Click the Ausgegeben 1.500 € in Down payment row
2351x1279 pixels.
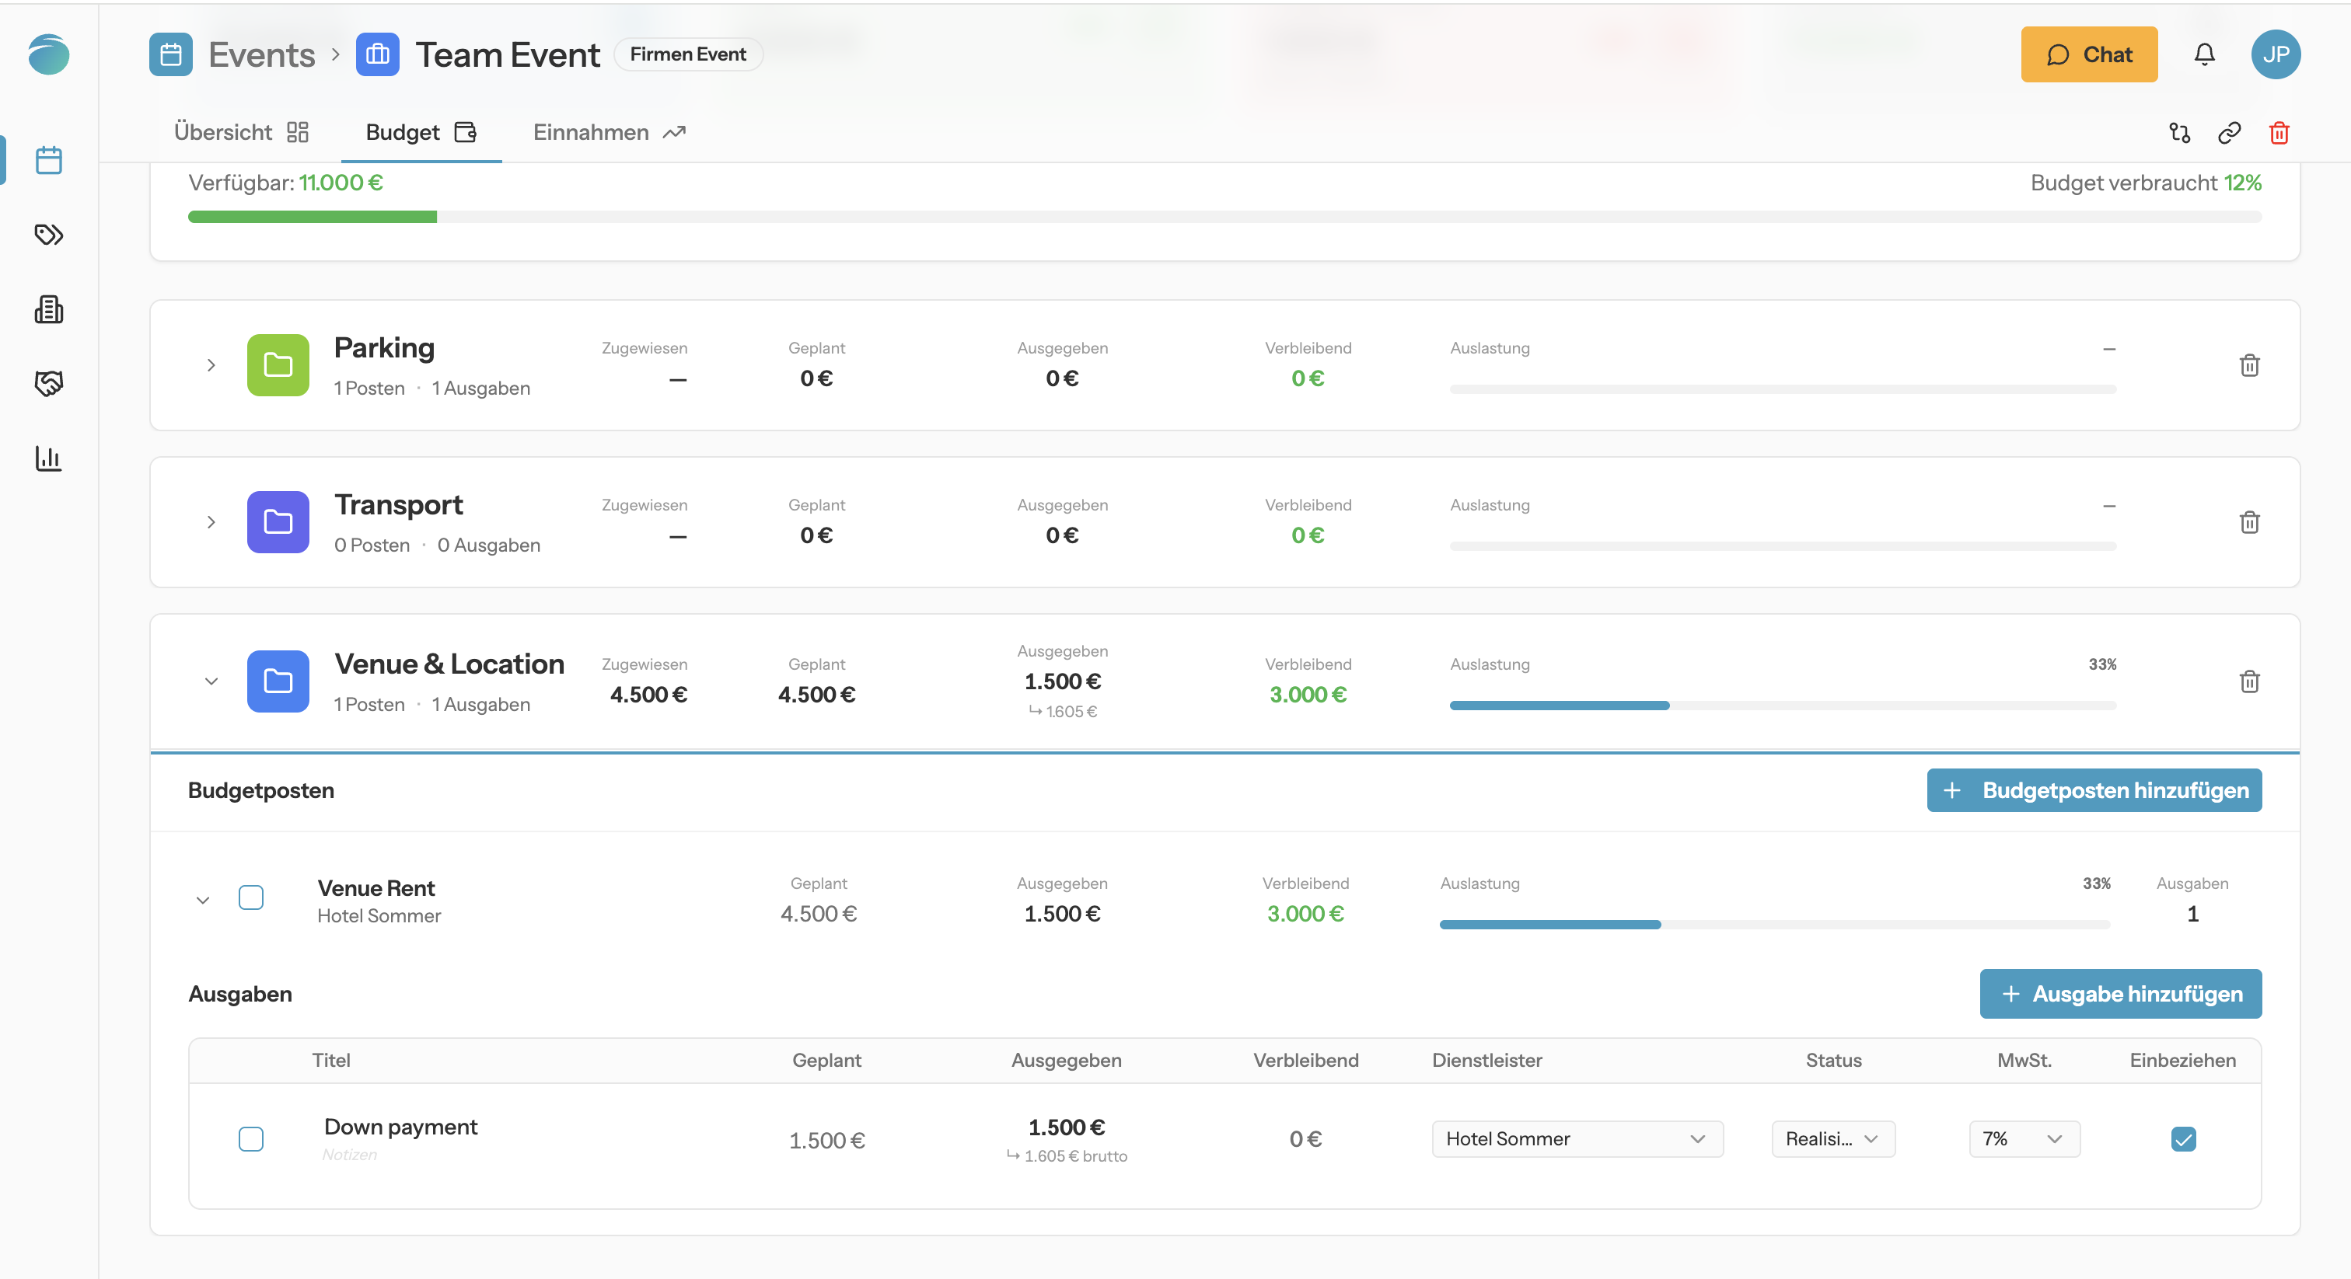tap(1066, 1127)
